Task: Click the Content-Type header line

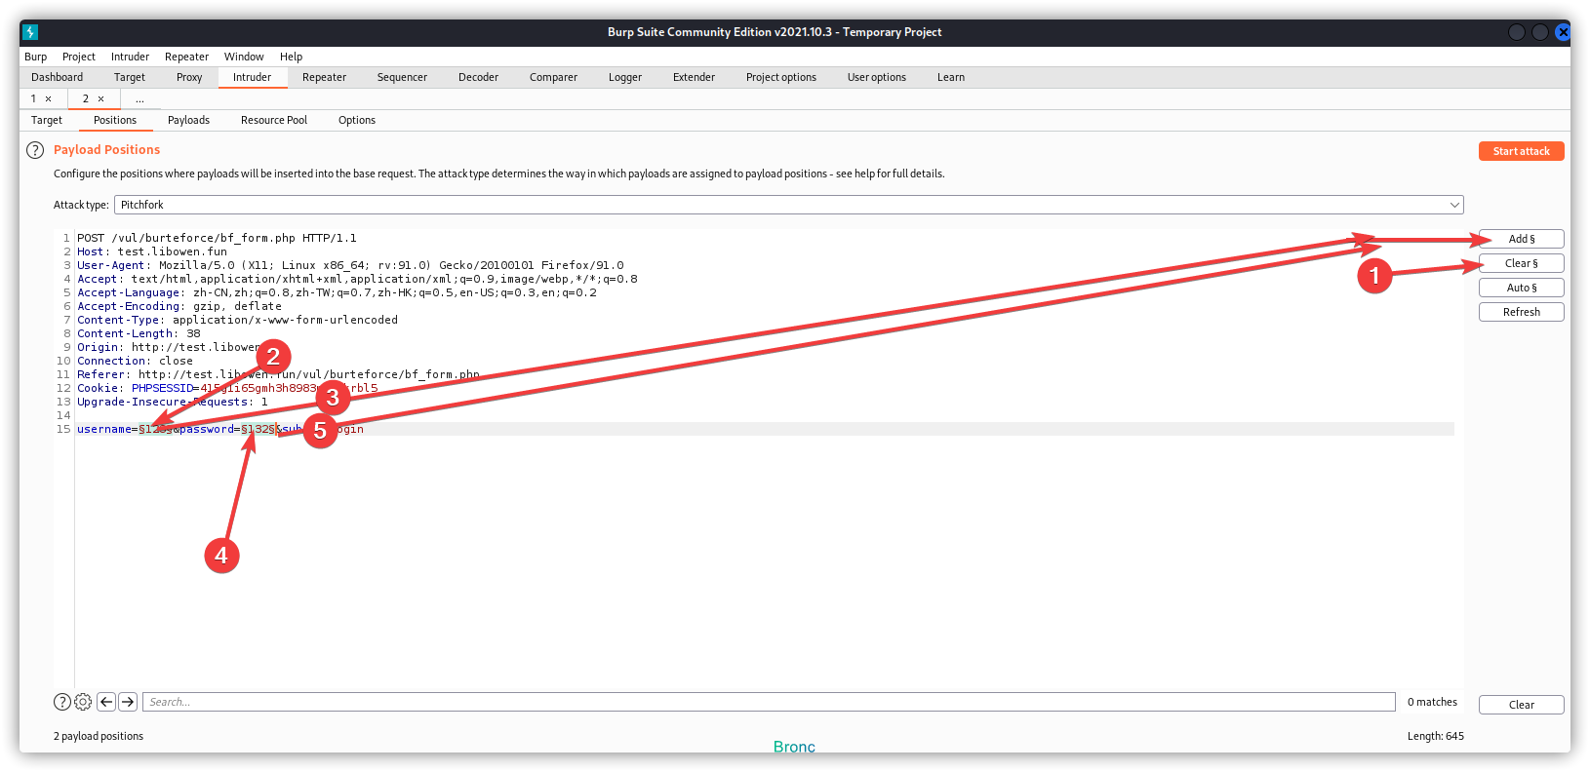Action: tap(237, 320)
